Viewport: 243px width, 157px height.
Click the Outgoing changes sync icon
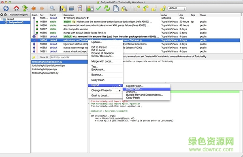coord(154,8)
